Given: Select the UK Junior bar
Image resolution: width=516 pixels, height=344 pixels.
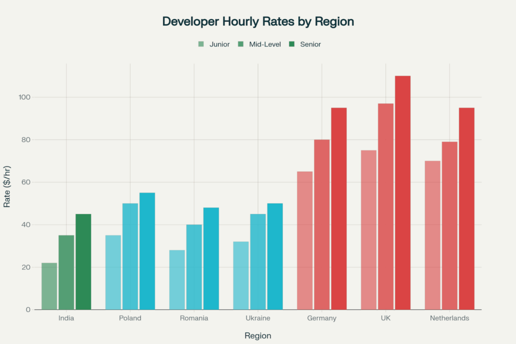Looking at the screenshot, I should (369, 230).
